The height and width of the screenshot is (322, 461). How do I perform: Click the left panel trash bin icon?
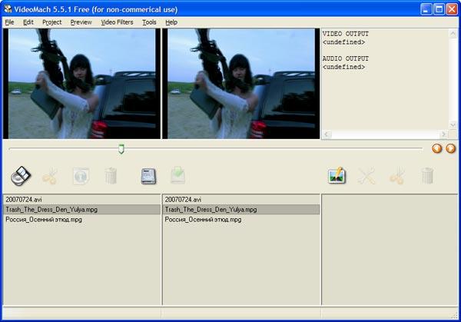111,176
